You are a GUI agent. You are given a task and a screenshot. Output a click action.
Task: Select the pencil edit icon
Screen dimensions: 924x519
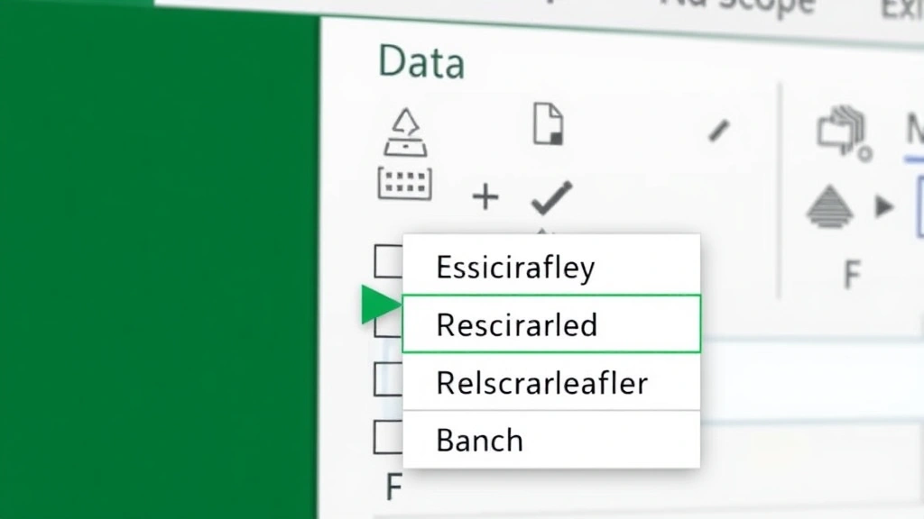(x=717, y=131)
